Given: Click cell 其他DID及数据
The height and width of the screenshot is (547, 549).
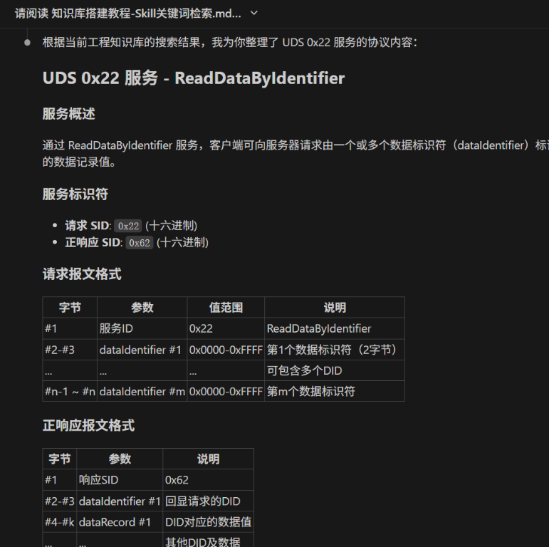Looking at the screenshot, I should (209, 540).
